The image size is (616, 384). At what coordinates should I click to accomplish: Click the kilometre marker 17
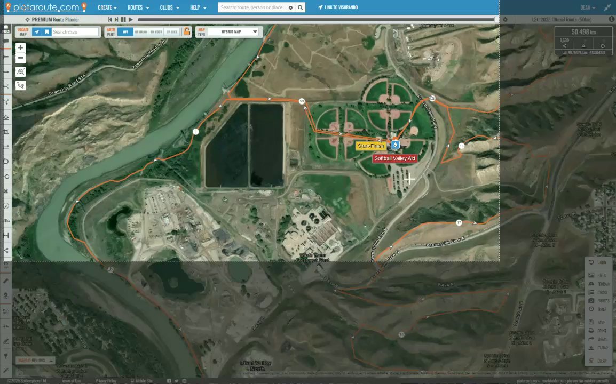459,222
